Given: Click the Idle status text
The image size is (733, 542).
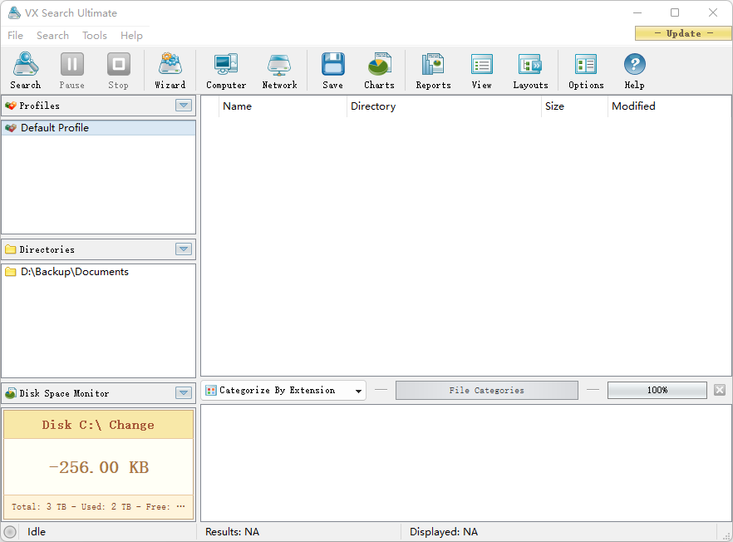Looking at the screenshot, I should point(37,532).
